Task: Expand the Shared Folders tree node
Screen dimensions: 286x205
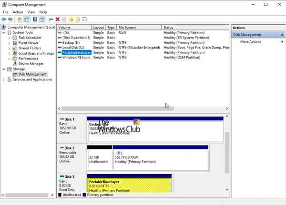Action: coord(10,48)
